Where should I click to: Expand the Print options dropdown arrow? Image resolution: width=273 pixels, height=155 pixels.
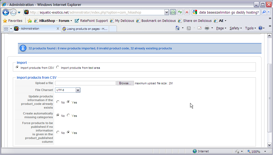(x=212, y=28)
